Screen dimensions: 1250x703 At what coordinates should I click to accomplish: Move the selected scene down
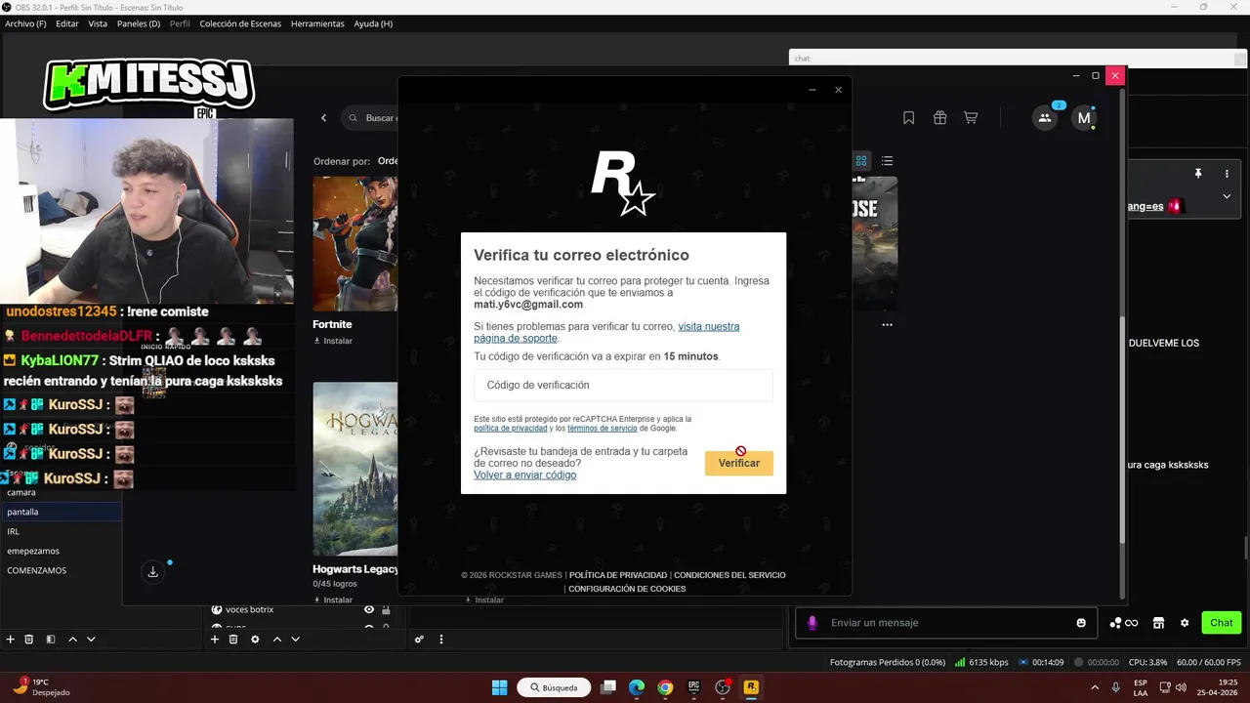point(91,640)
